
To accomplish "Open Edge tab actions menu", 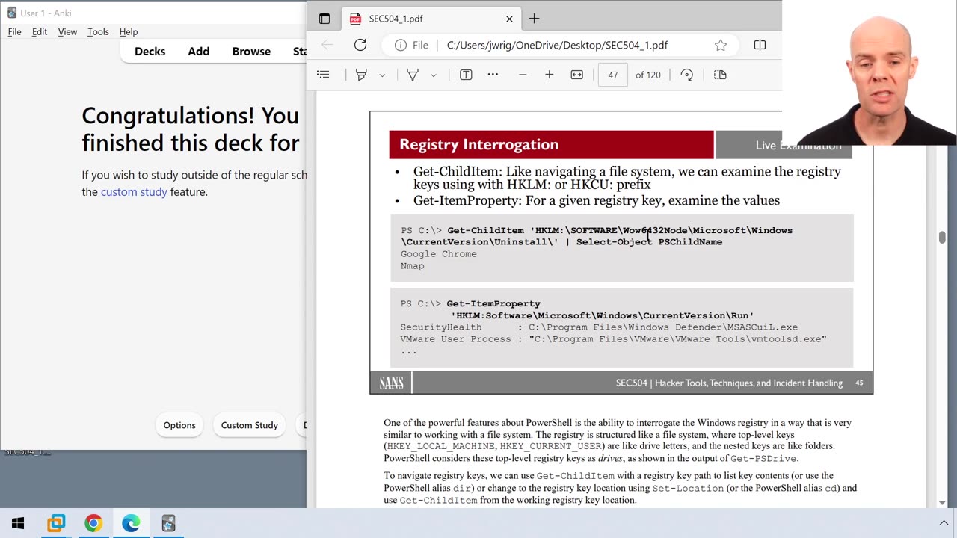I will point(324,19).
